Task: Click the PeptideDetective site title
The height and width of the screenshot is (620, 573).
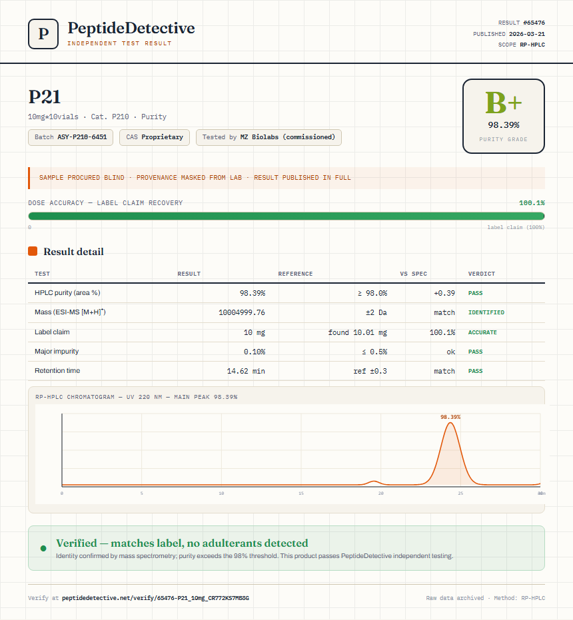Action: coord(131,28)
